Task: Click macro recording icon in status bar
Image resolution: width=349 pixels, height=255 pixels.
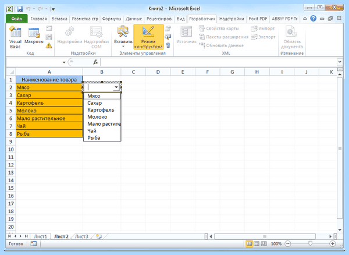Action: (x=33, y=243)
